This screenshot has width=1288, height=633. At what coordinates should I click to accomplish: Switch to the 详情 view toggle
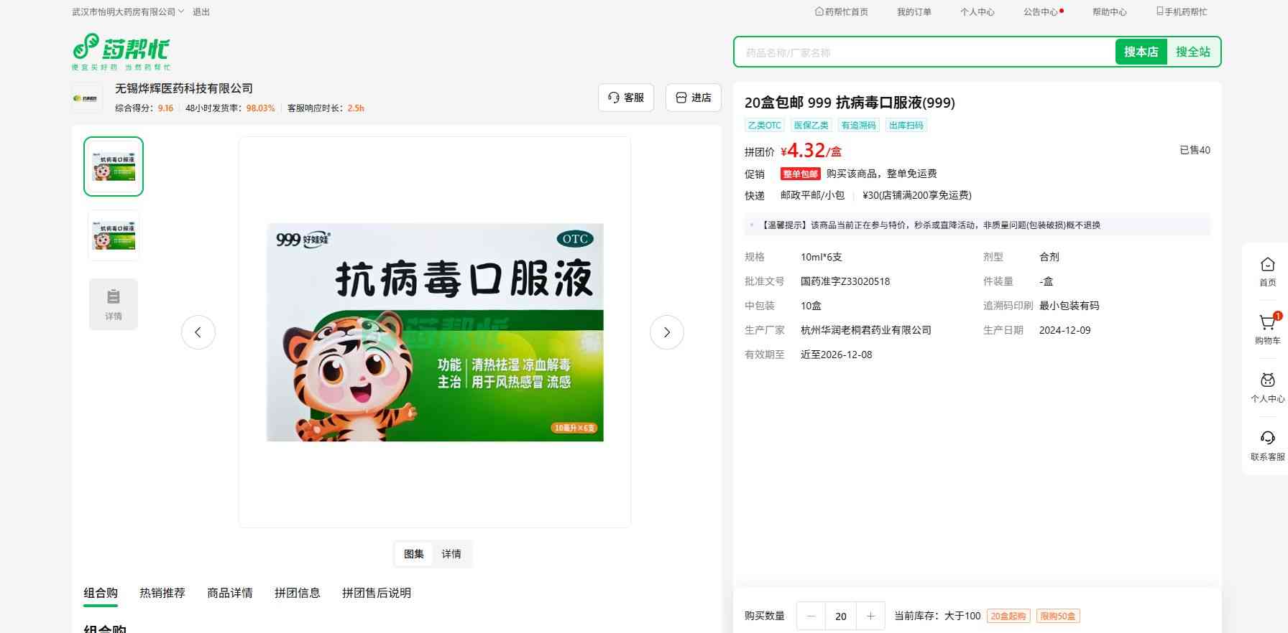(x=451, y=554)
